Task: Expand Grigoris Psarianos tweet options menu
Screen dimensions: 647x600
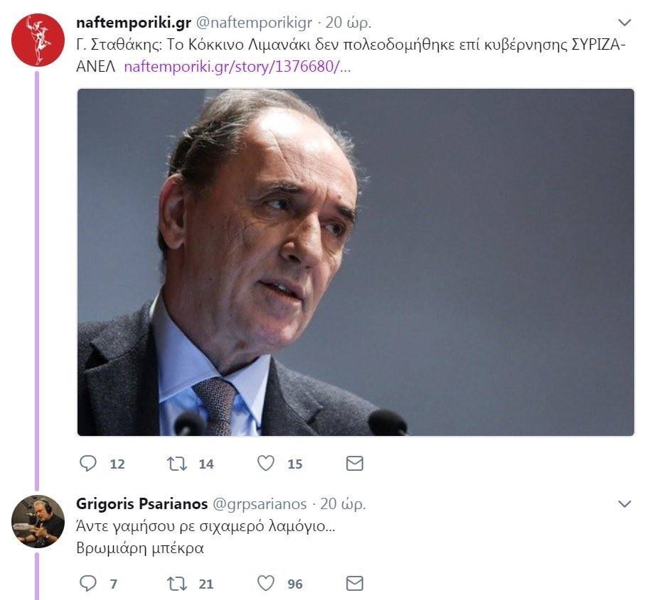Action: point(625,503)
